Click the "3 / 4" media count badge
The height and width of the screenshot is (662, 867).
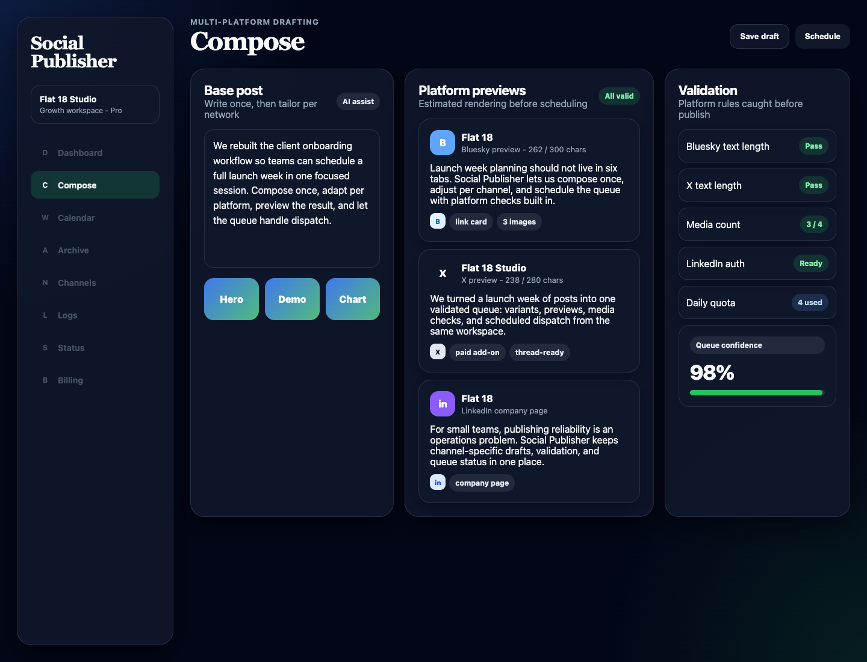[x=814, y=224]
